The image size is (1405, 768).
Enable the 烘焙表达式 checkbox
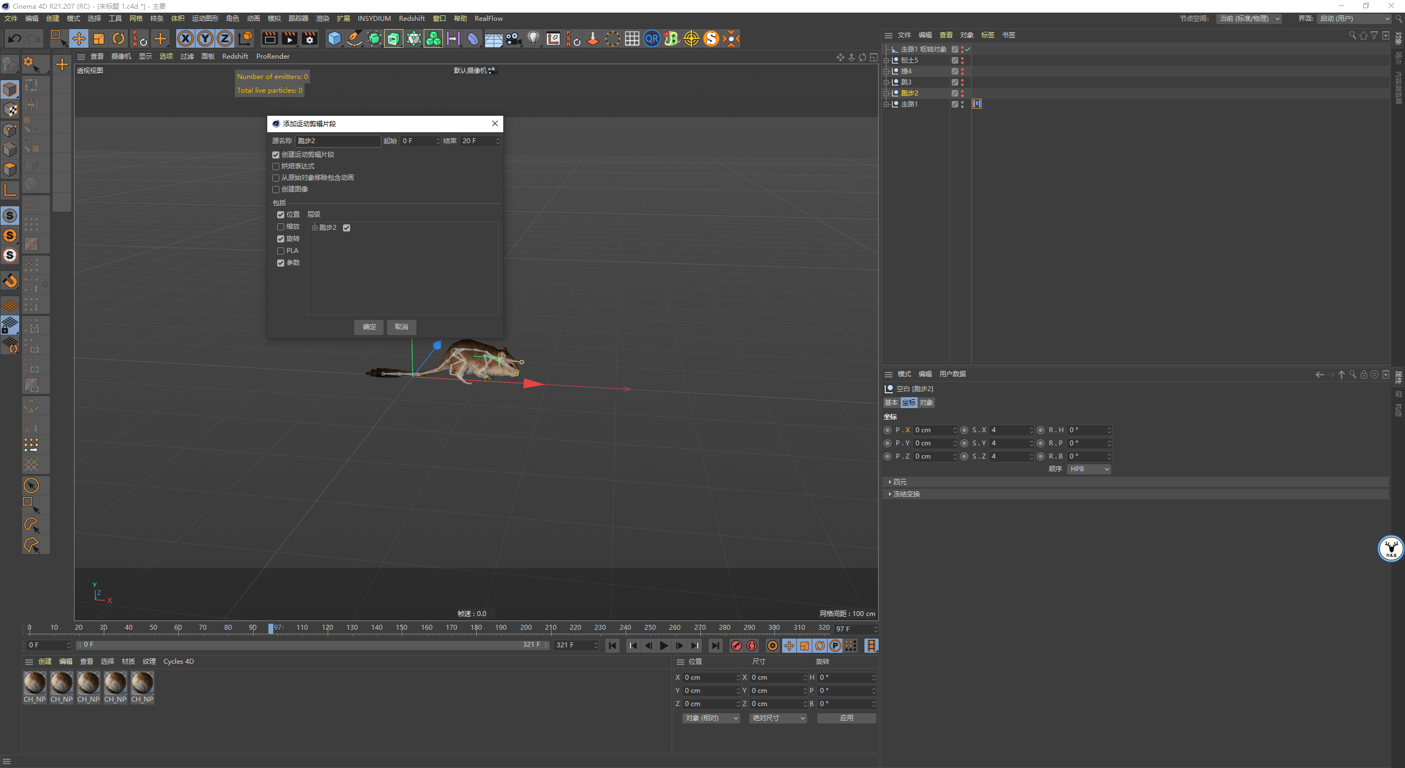tap(276, 166)
